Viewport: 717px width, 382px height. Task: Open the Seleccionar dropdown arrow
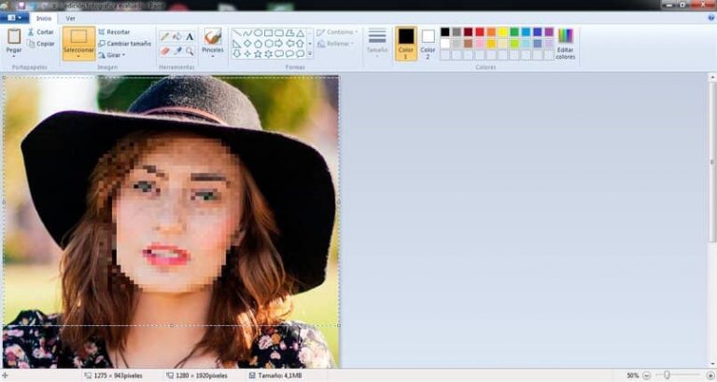78,57
